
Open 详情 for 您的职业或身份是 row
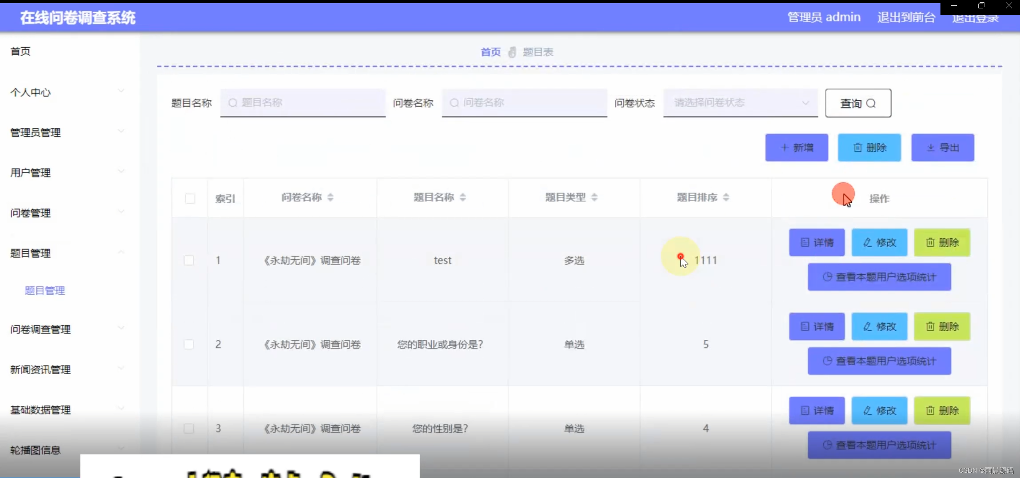point(817,327)
